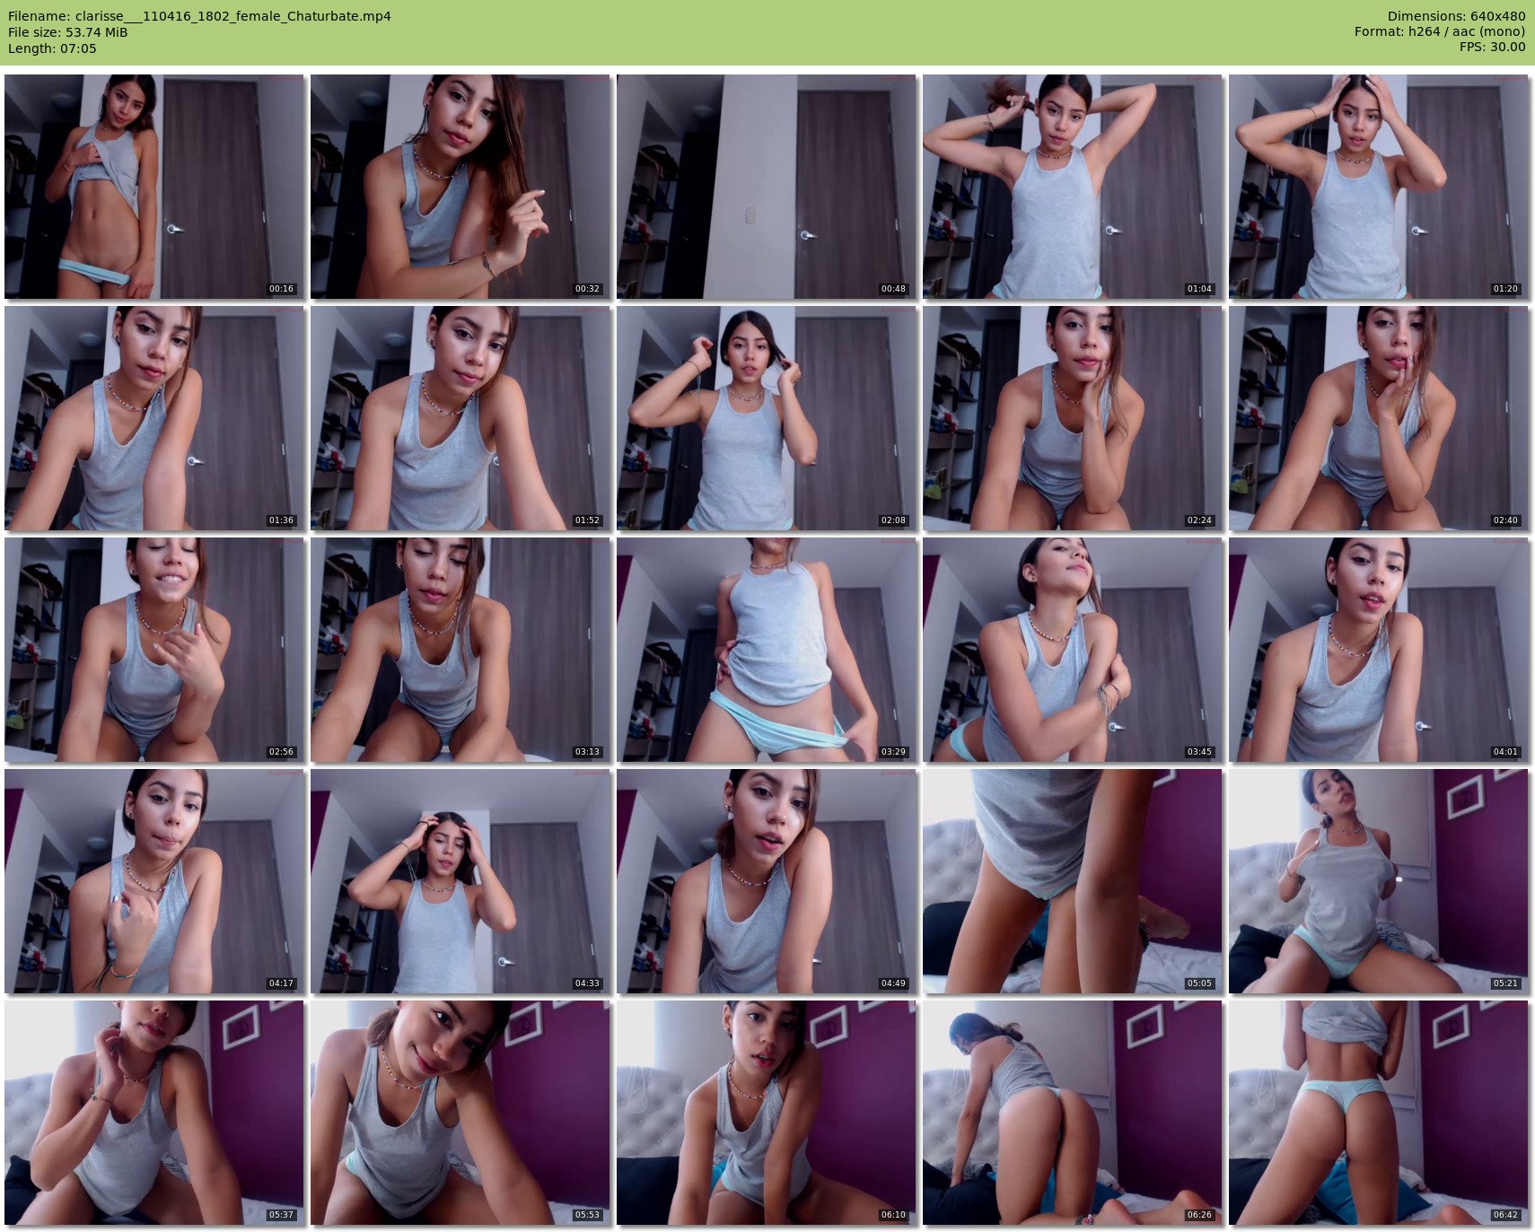Screen dimensions: 1535x1232
Task: Click the File size 53.74 MiB label
Action: click(x=68, y=32)
